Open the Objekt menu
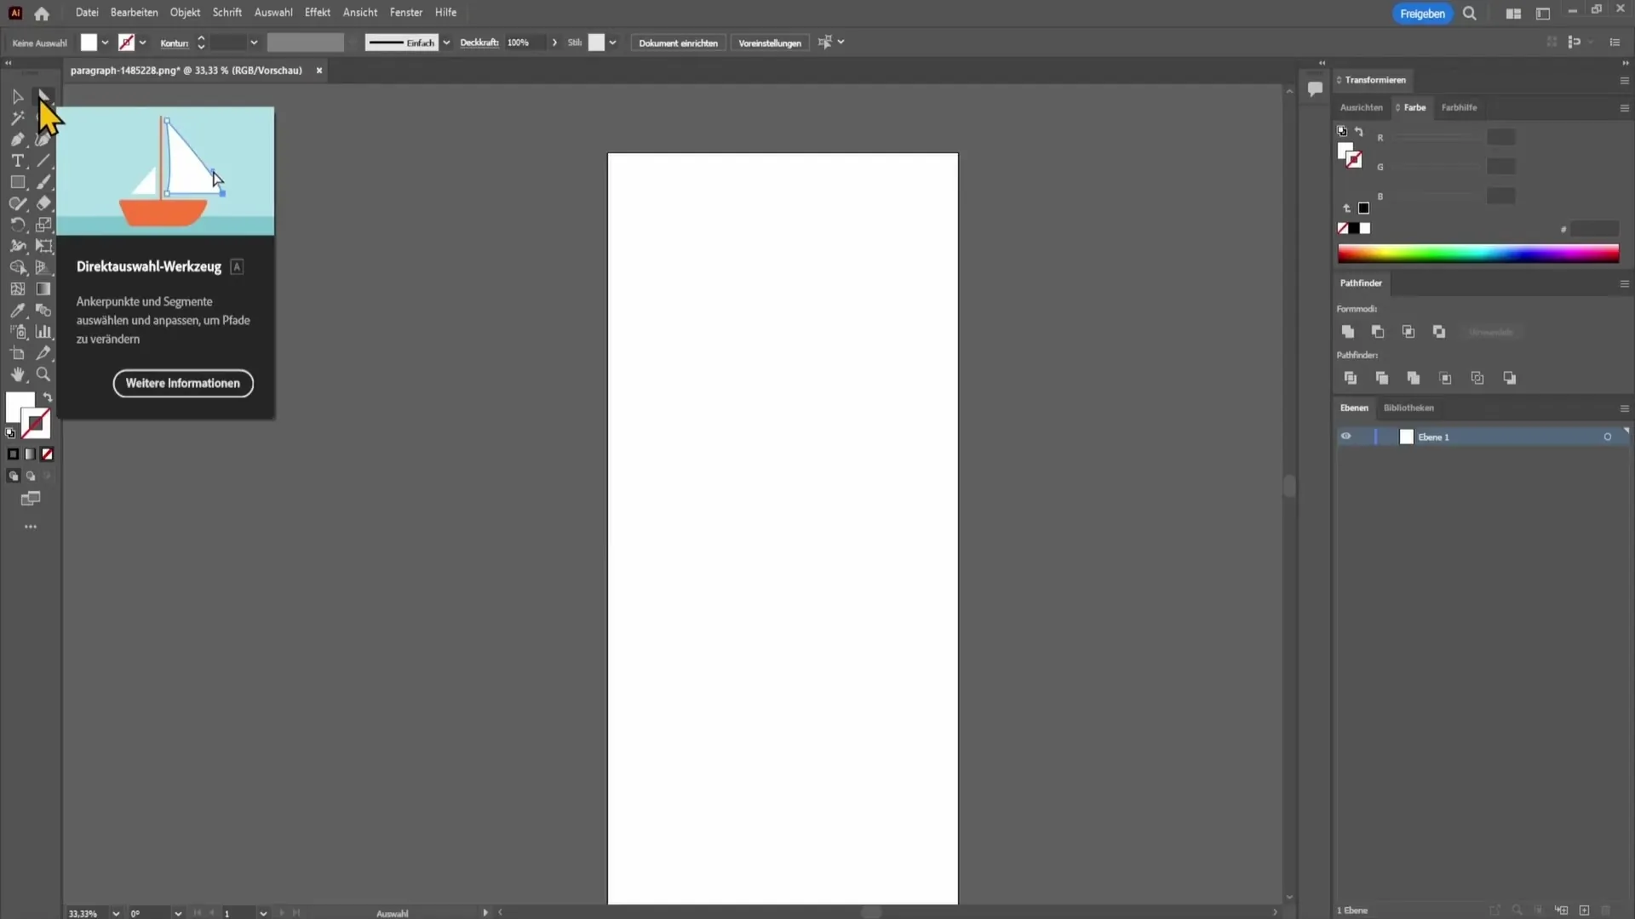Image resolution: width=1635 pixels, height=919 pixels. (x=185, y=13)
